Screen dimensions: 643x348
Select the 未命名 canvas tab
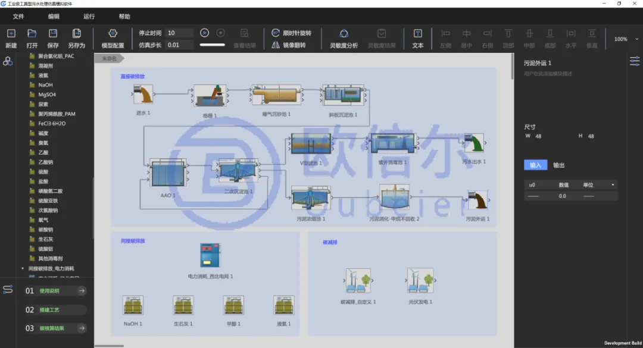(x=110, y=58)
